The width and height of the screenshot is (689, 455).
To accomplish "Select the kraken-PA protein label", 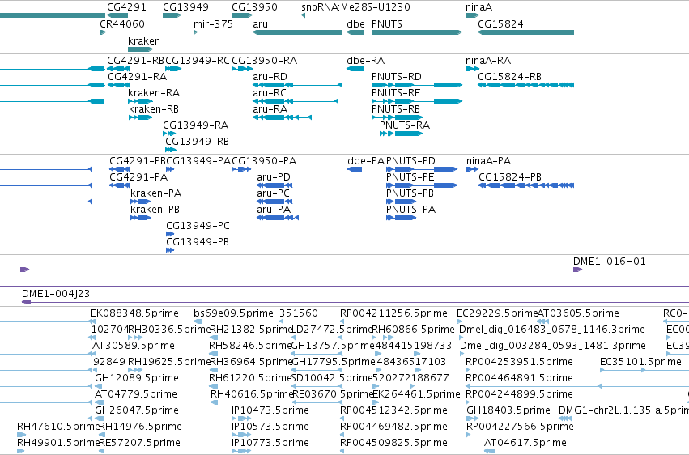I will pos(156,193).
